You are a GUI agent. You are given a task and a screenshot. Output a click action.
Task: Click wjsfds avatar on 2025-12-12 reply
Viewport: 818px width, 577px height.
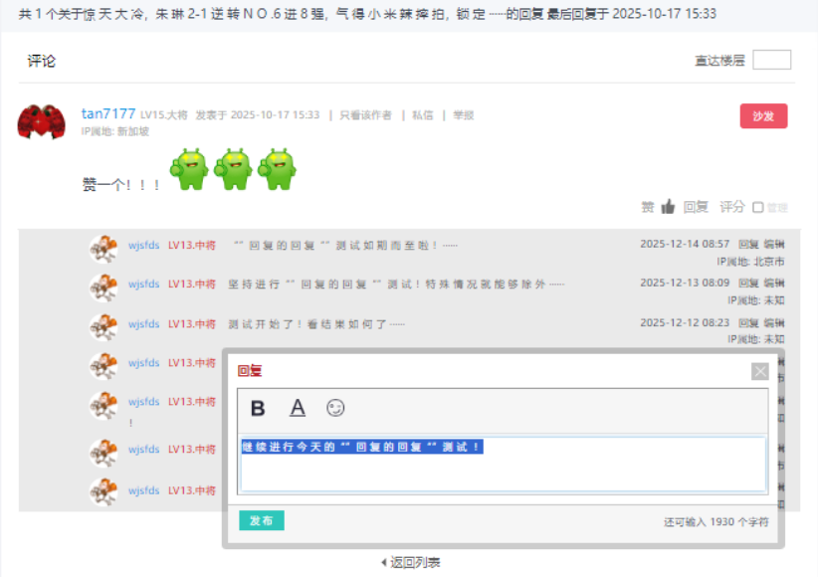click(103, 327)
